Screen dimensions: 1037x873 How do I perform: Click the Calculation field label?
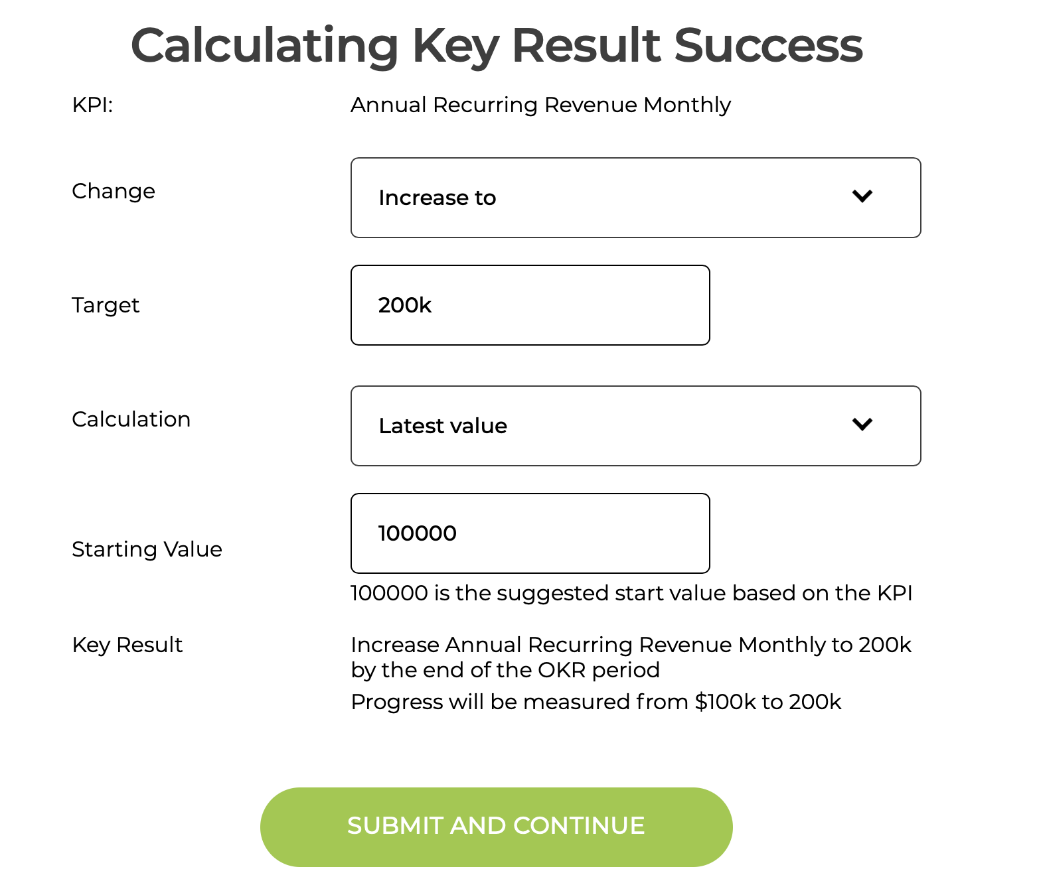131,419
